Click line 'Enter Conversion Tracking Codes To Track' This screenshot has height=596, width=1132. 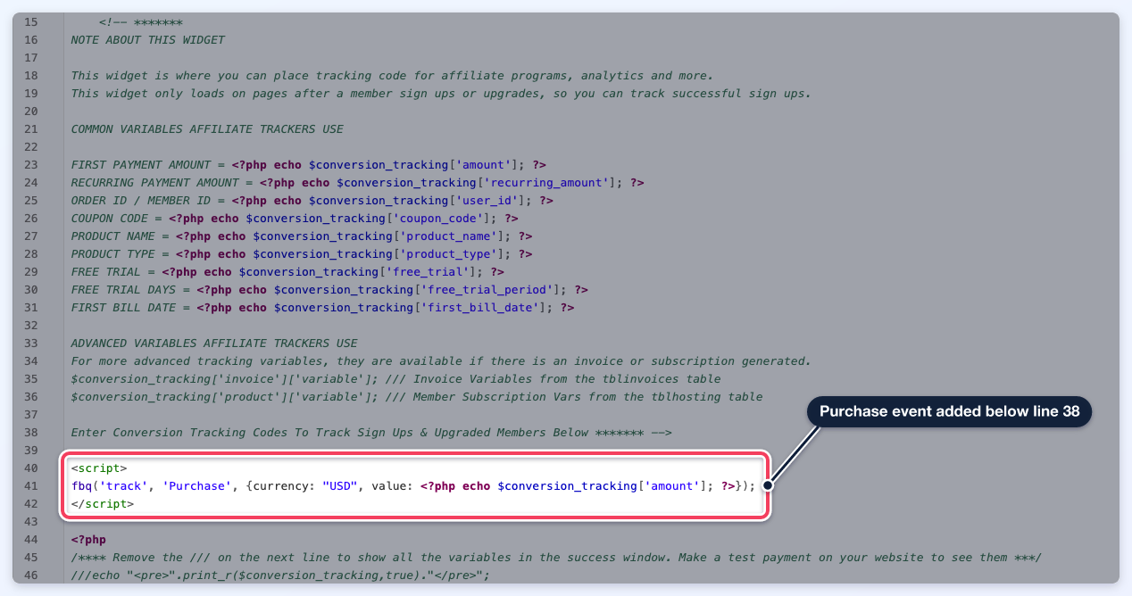(371, 433)
